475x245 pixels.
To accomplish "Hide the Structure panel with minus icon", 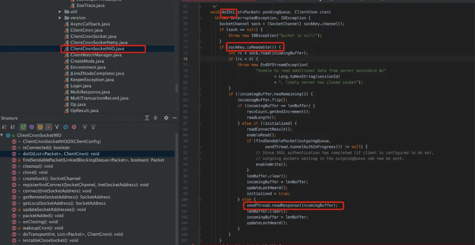I will point(175,118).
